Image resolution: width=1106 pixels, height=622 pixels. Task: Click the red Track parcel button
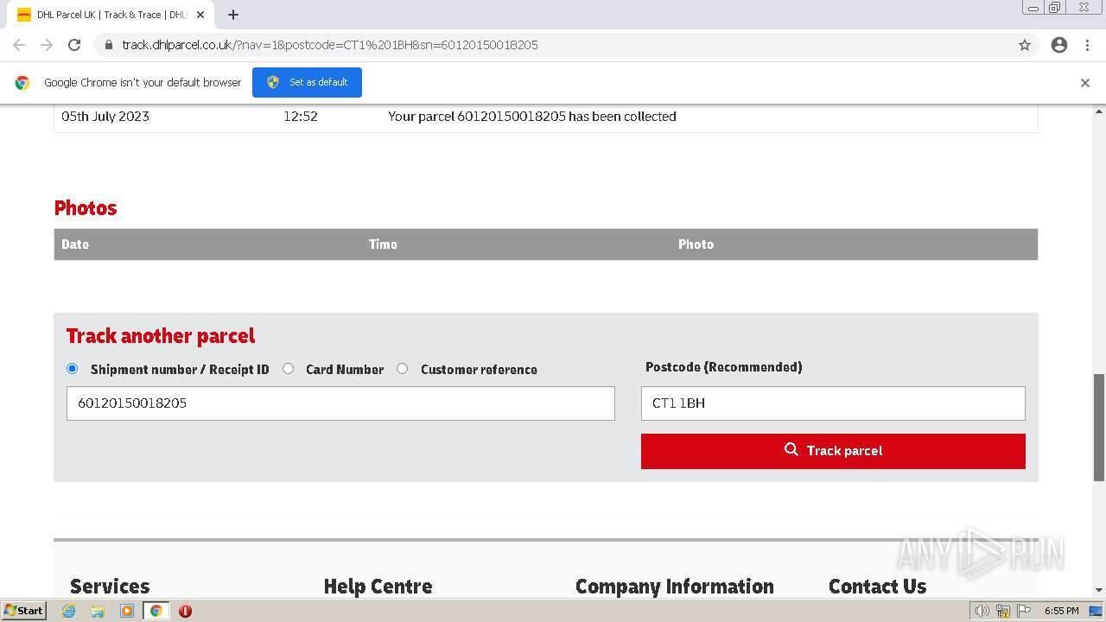(x=833, y=451)
